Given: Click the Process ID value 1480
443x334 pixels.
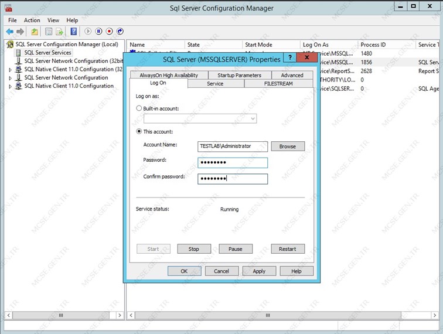Looking at the screenshot, I should (x=366, y=53).
